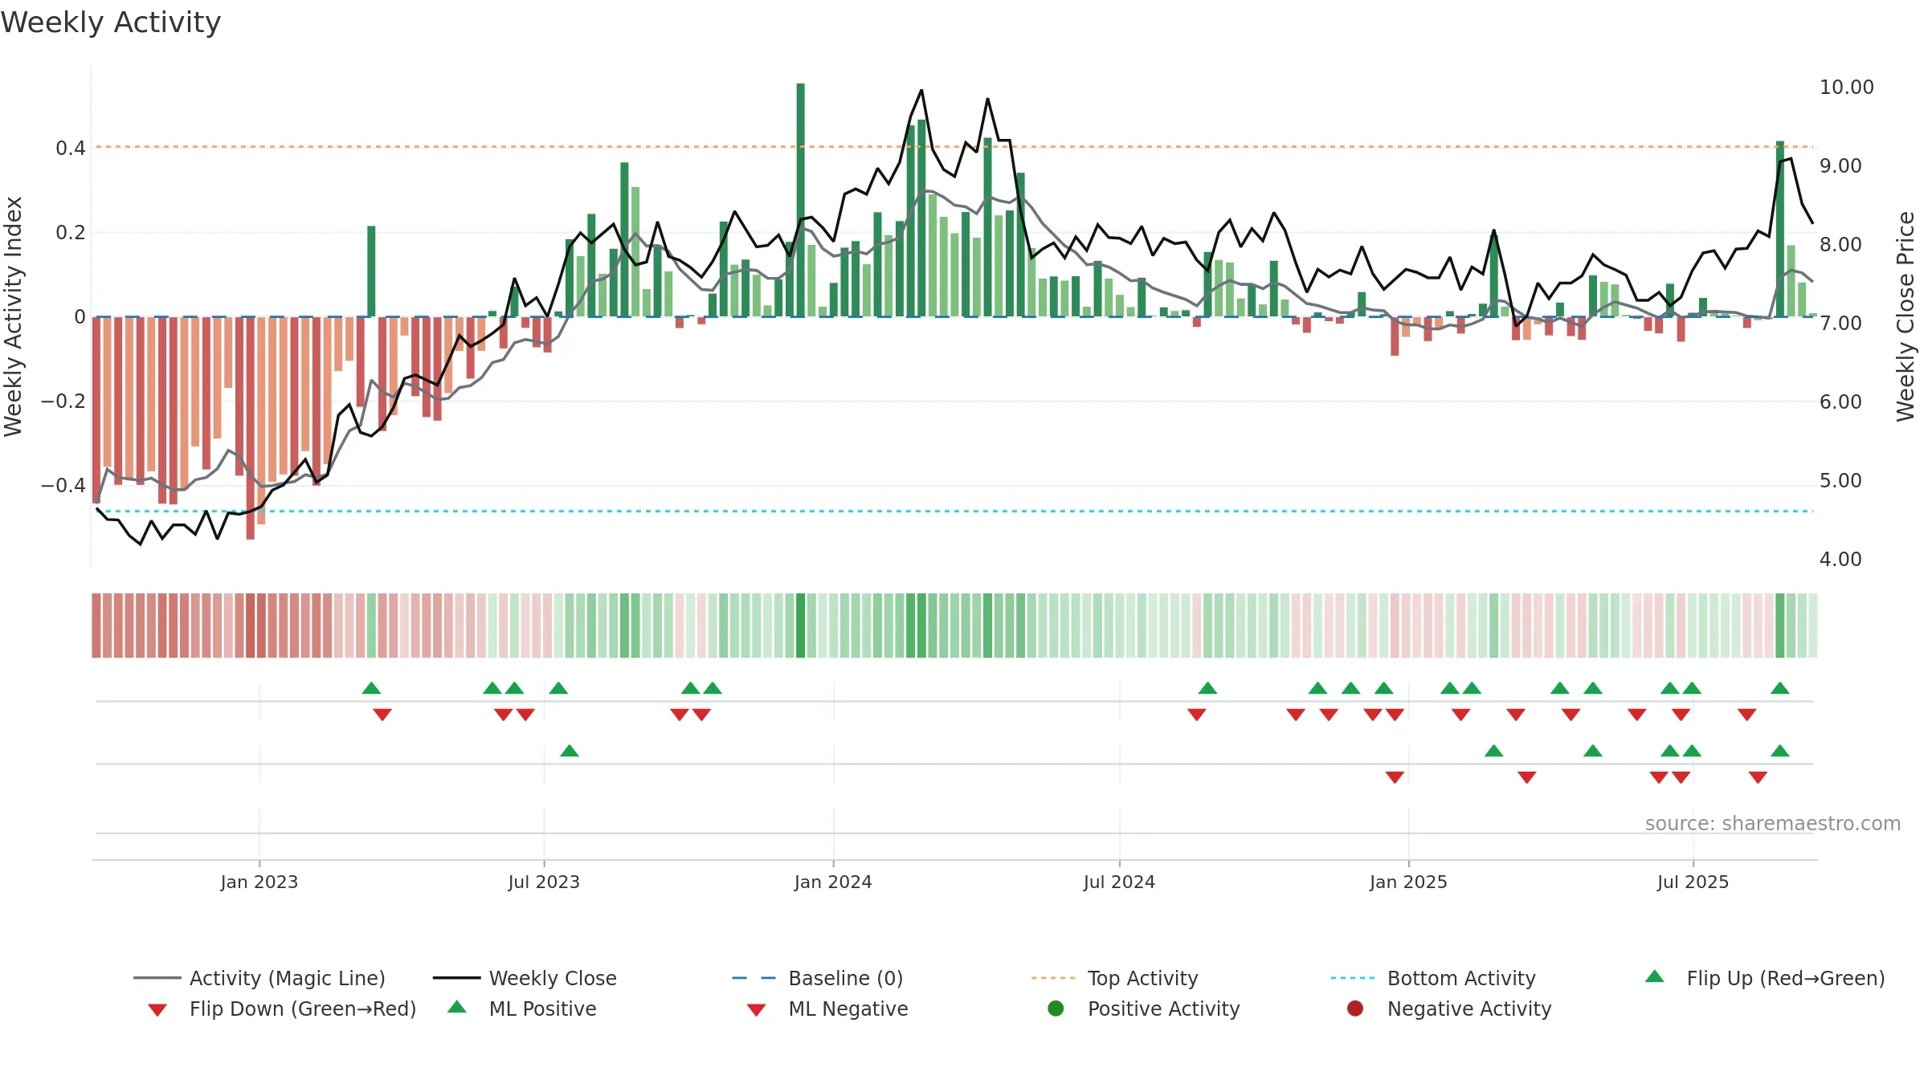The image size is (1928, 1084).
Task: Click the 8.00 price axis tick label
Action: point(1840,244)
